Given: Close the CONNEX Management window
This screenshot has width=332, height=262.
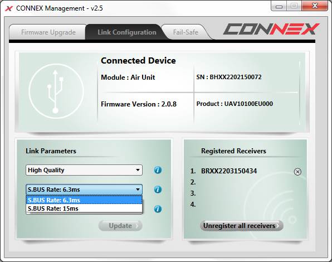Looking at the screenshot, I should click(x=315, y=6).
